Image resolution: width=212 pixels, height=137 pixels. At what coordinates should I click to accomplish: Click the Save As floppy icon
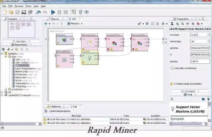click(x=24, y=12)
